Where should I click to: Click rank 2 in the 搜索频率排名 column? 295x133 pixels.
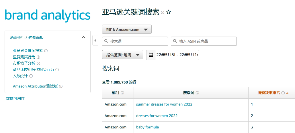252,116
